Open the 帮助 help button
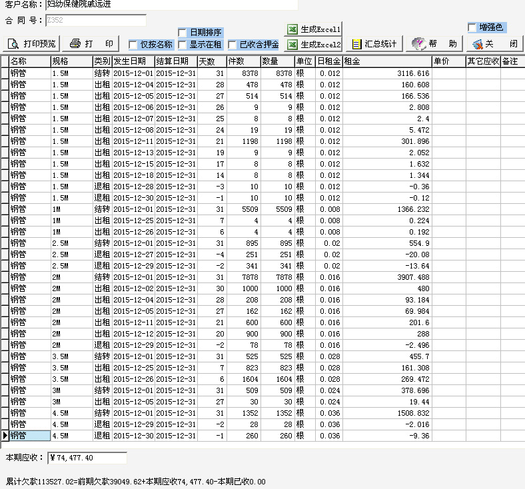The height and width of the screenshot is (489, 525). [435, 45]
